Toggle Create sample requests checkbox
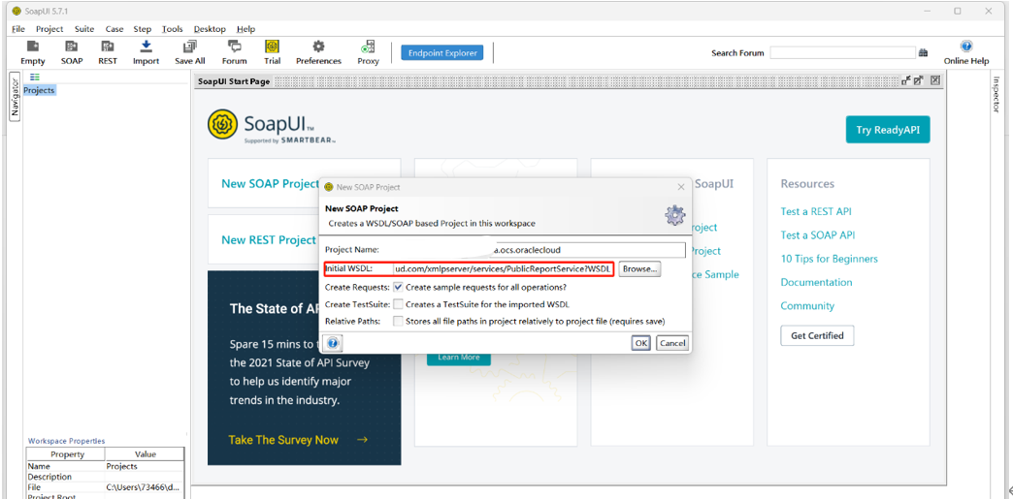Viewport: 1013px width, 499px height. [399, 287]
